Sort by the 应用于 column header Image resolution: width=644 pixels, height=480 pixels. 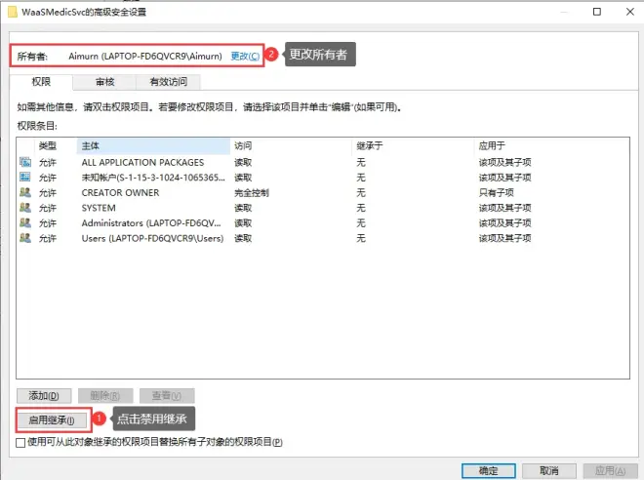551,145
